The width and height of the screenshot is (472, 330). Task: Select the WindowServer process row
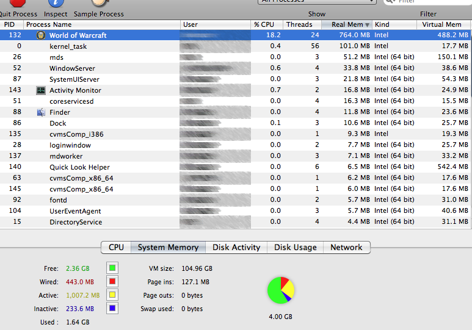pos(236,68)
